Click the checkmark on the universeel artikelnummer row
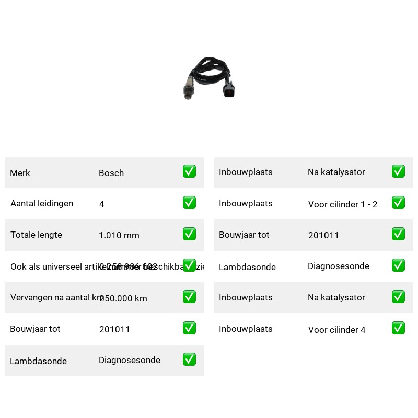Image resolution: width=418 pixels, height=418 pixels. (189, 265)
